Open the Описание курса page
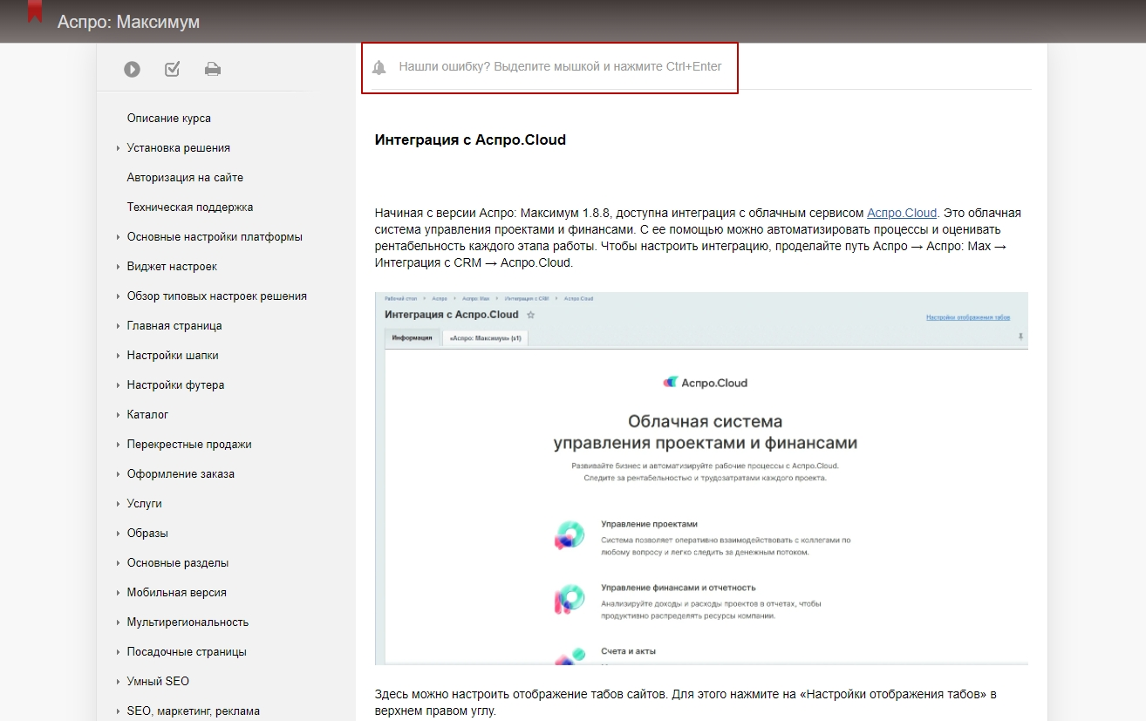 click(x=168, y=119)
